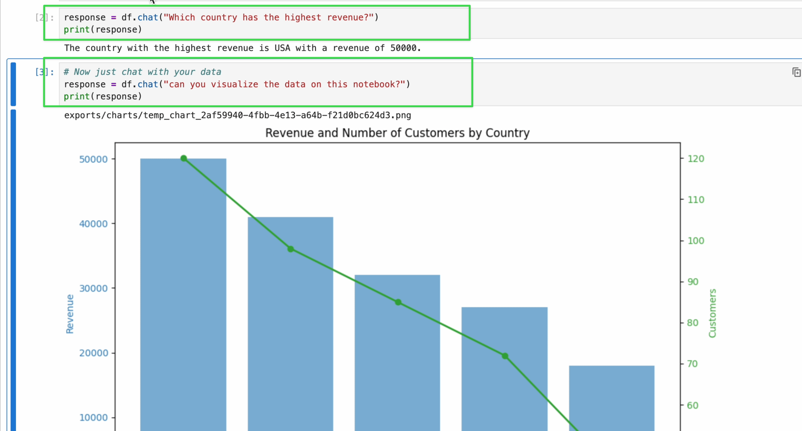
Task: Click the chart title 'Revenue and Number of Customers'
Action: coord(397,133)
